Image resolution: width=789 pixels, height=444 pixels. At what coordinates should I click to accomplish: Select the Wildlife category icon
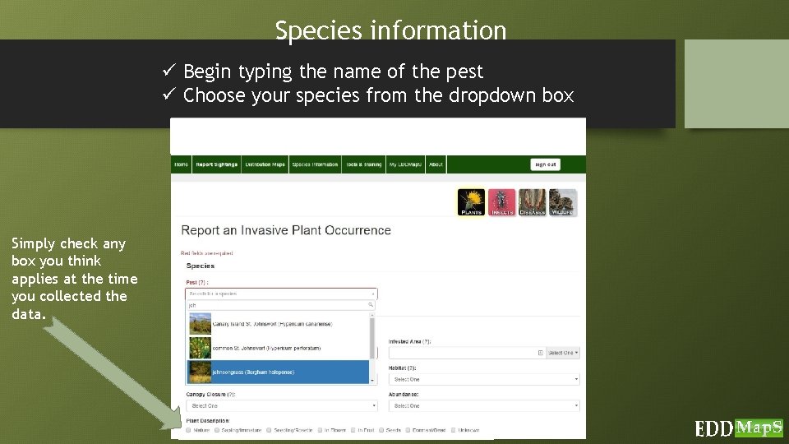coord(562,202)
